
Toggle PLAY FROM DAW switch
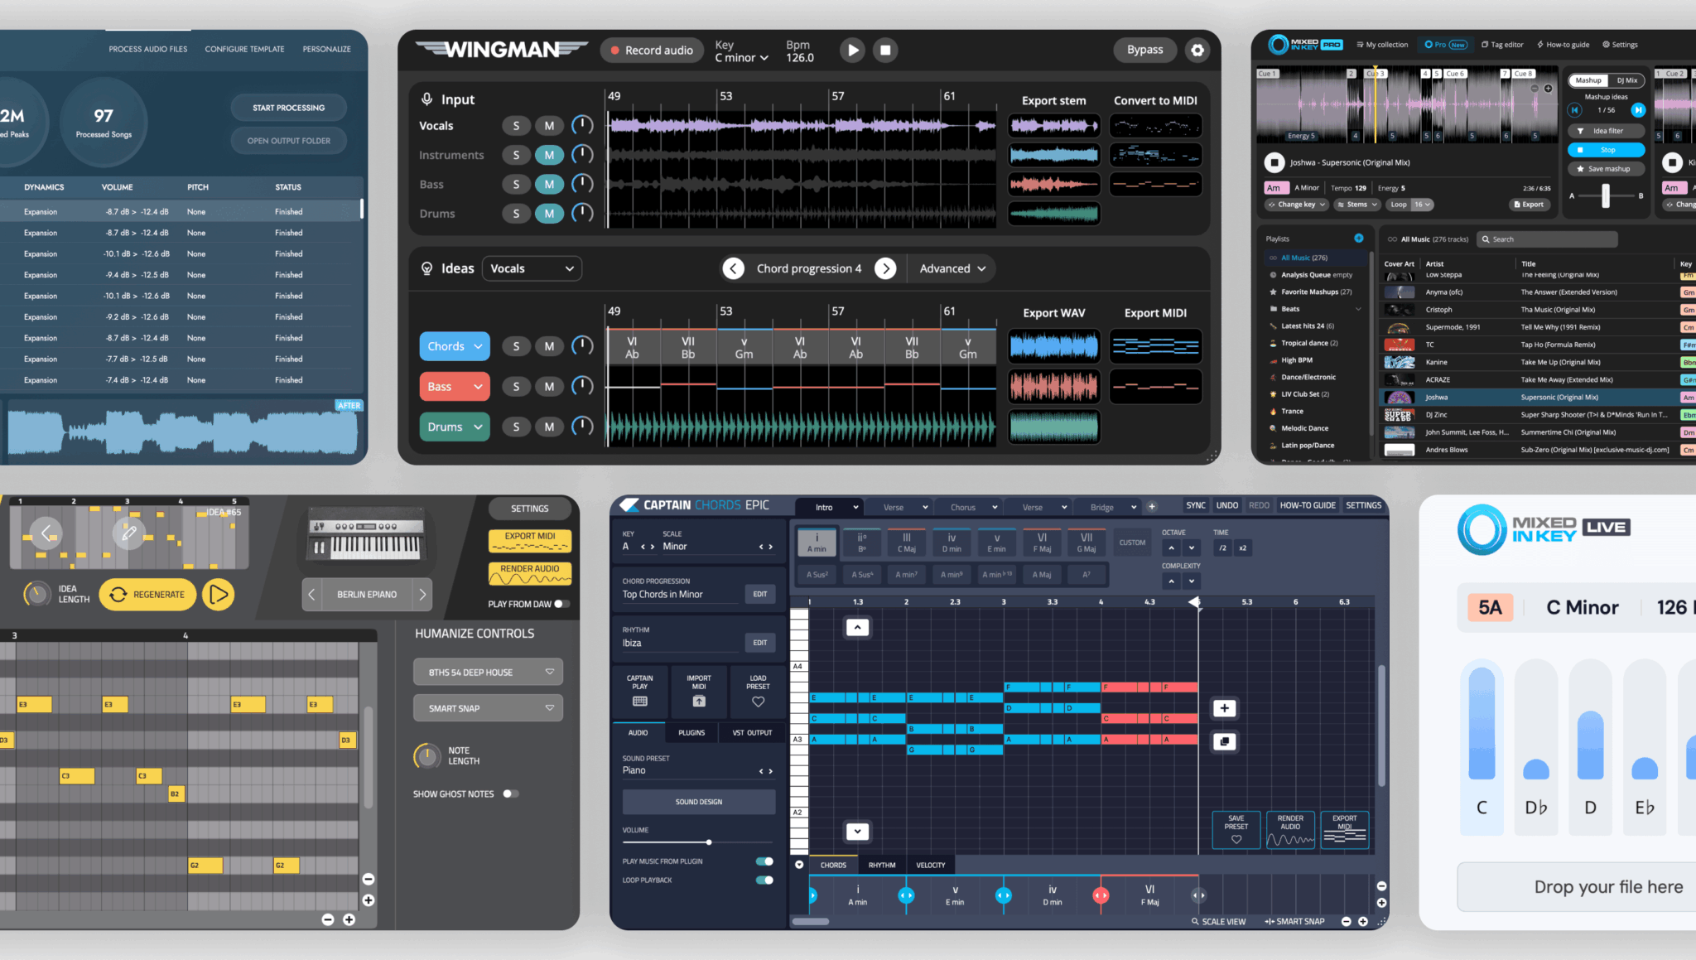(x=562, y=604)
